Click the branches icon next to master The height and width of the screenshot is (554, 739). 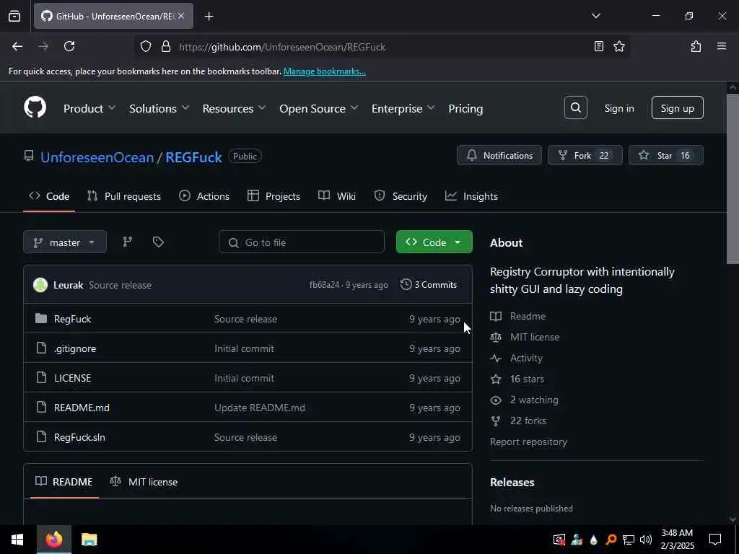(x=127, y=242)
